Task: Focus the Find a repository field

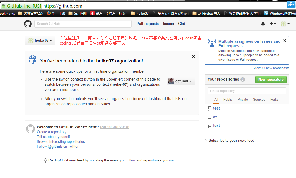Action: click(x=247, y=91)
